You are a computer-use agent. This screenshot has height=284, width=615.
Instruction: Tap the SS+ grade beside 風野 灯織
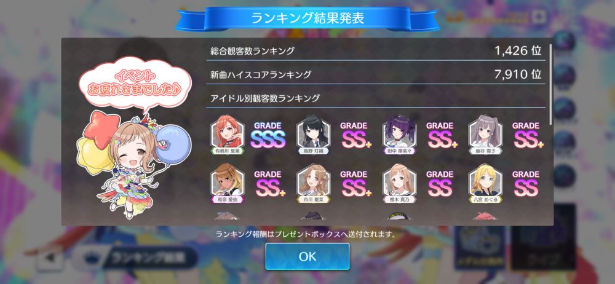pos(355,136)
